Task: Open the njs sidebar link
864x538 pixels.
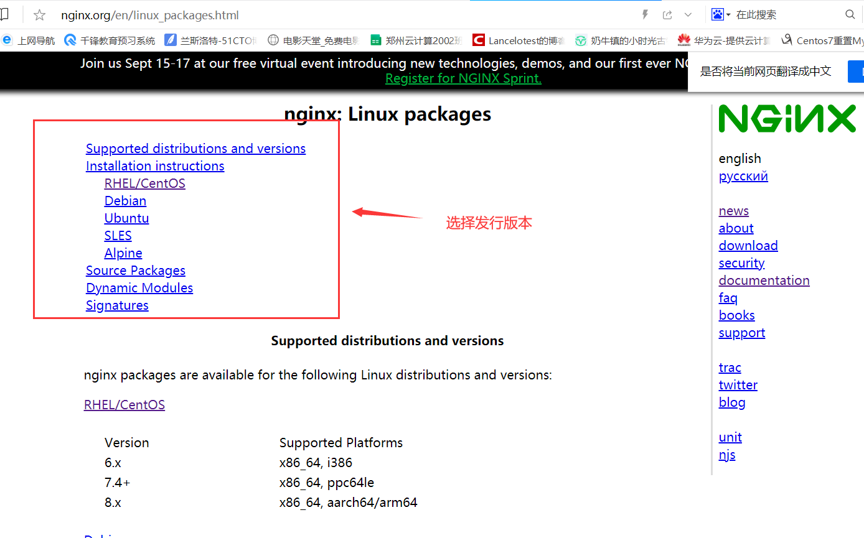Action: 727,455
